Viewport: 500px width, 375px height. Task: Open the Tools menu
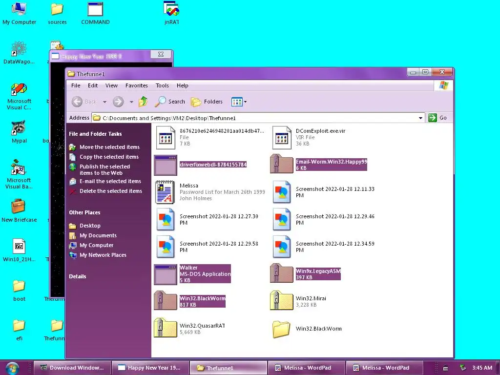pos(162,85)
